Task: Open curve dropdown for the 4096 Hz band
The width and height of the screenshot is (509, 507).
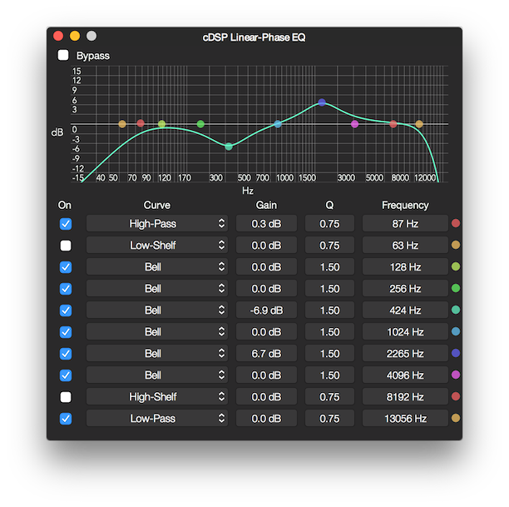Action: (x=157, y=375)
